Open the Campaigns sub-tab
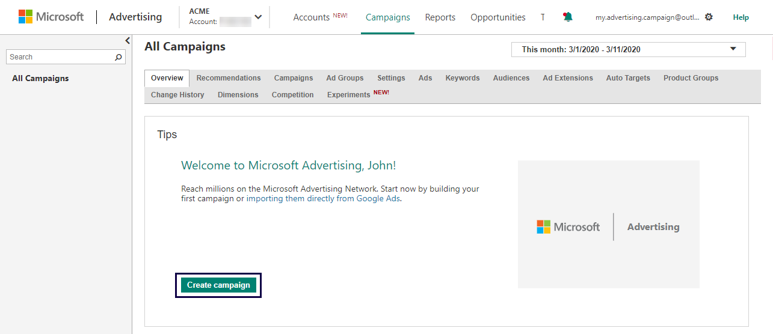Image resolution: width=773 pixels, height=334 pixels. coord(294,78)
